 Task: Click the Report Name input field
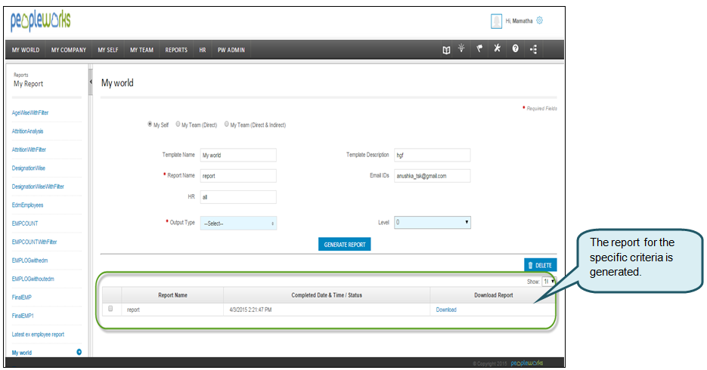point(238,176)
